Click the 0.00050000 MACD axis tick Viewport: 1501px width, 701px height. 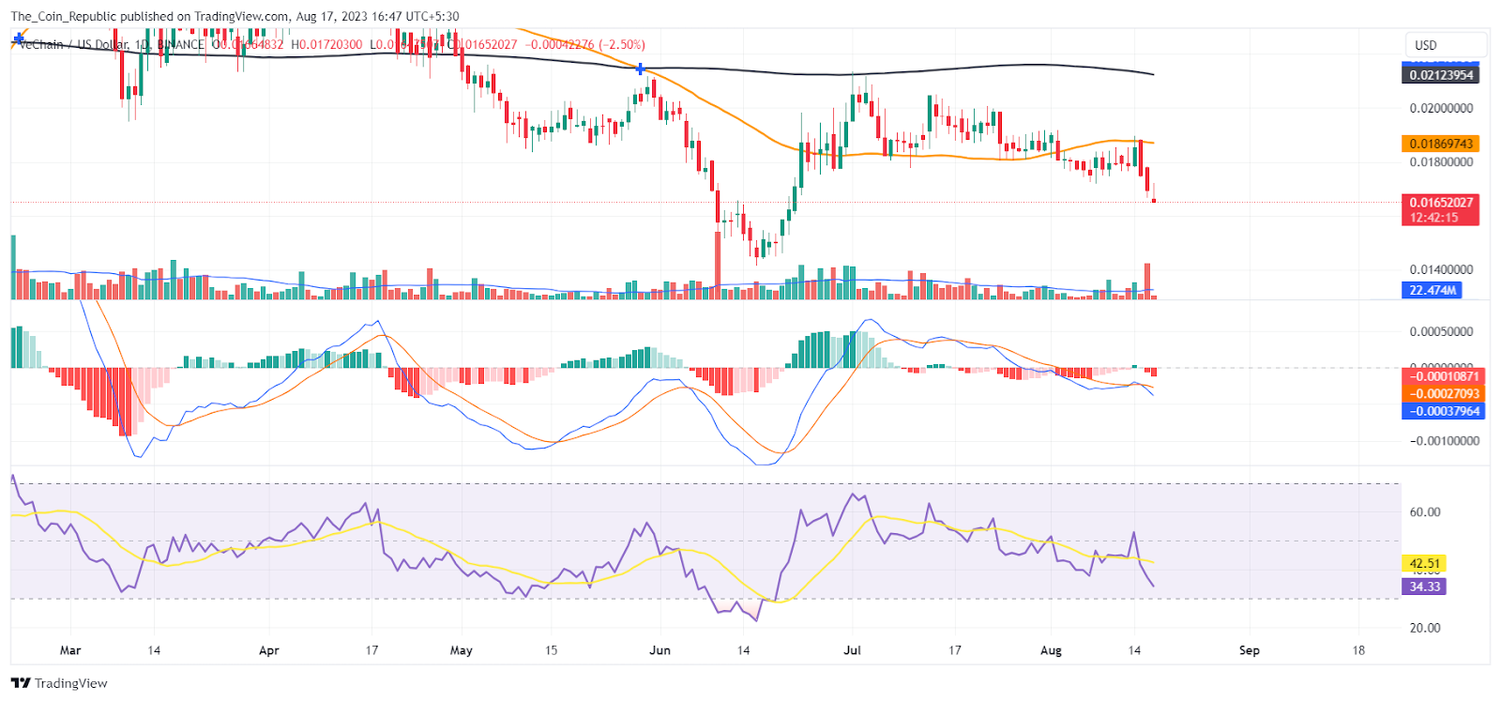[x=1441, y=331]
